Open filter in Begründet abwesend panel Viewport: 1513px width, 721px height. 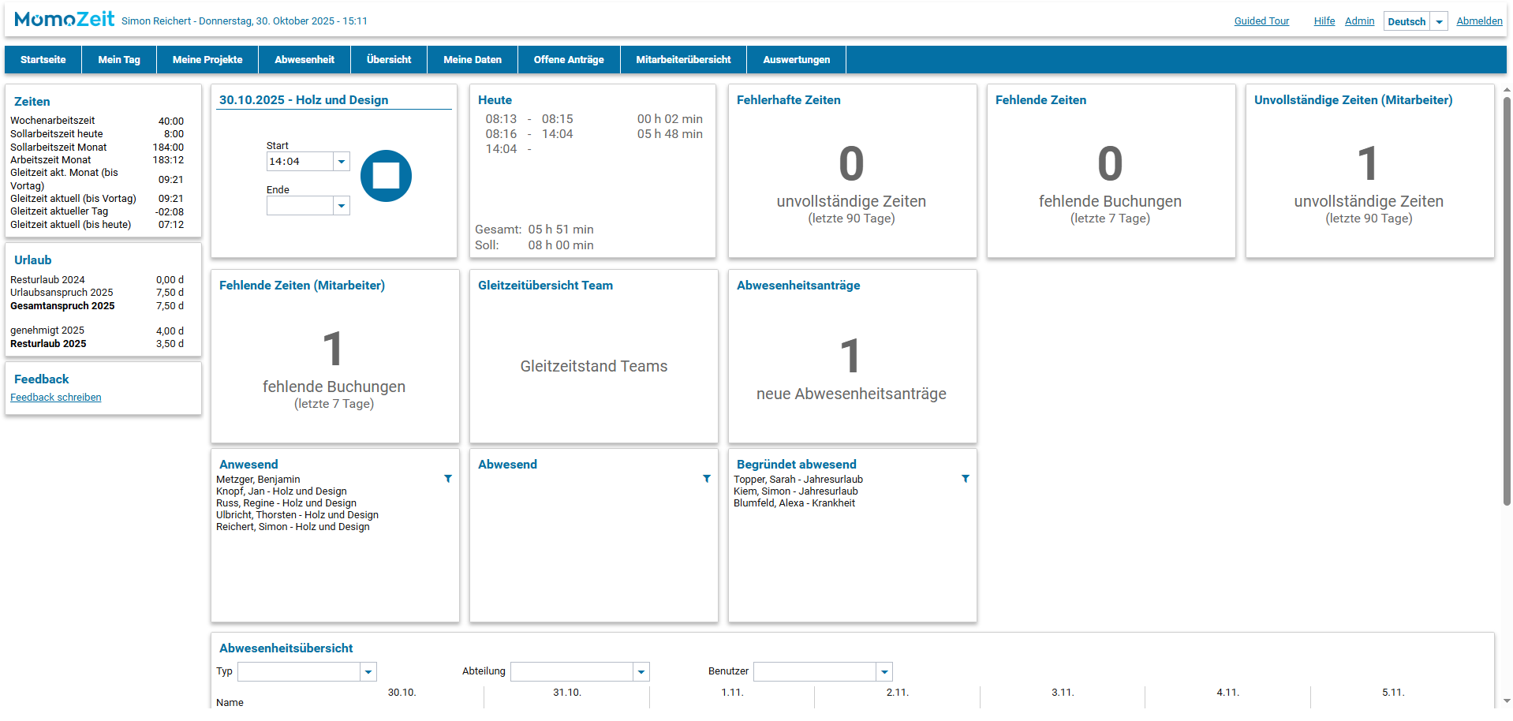(966, 479)
